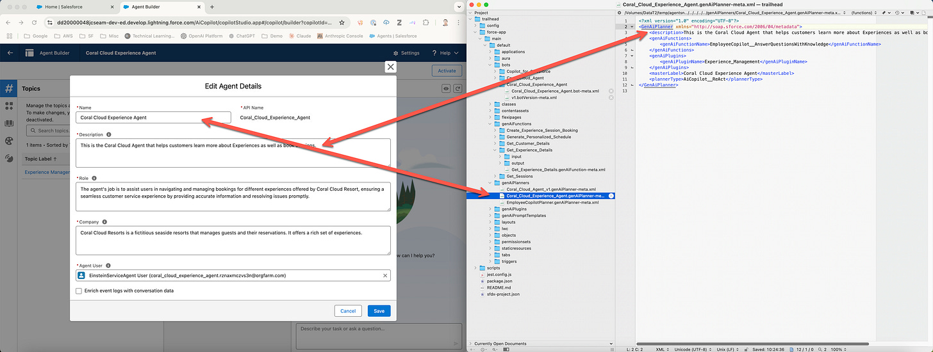
Task: Bookmark page with star icon in address bar
Action: click(342, 22)
